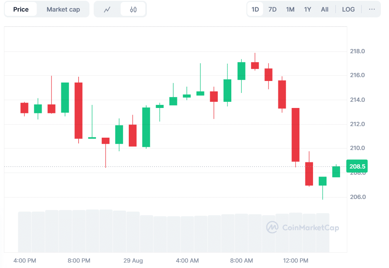This screenshot has width=389, height=268.
Task: Switch to 7D time range
Action: pos(273,9)
